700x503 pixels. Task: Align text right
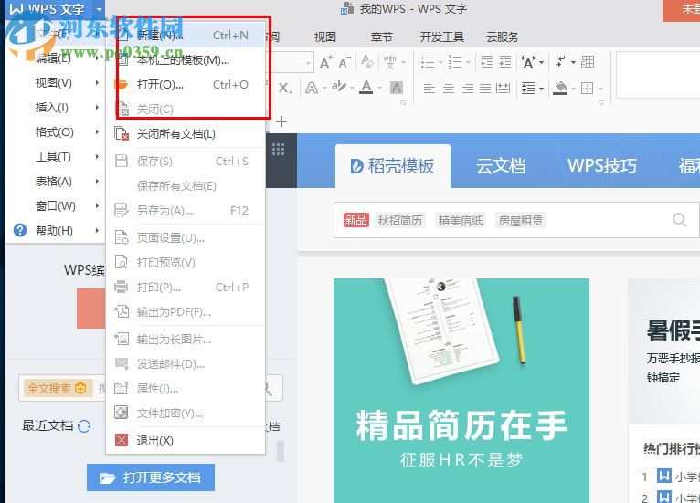[x=467, y=89]
